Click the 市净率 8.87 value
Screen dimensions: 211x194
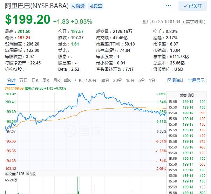tap(174, 44)
